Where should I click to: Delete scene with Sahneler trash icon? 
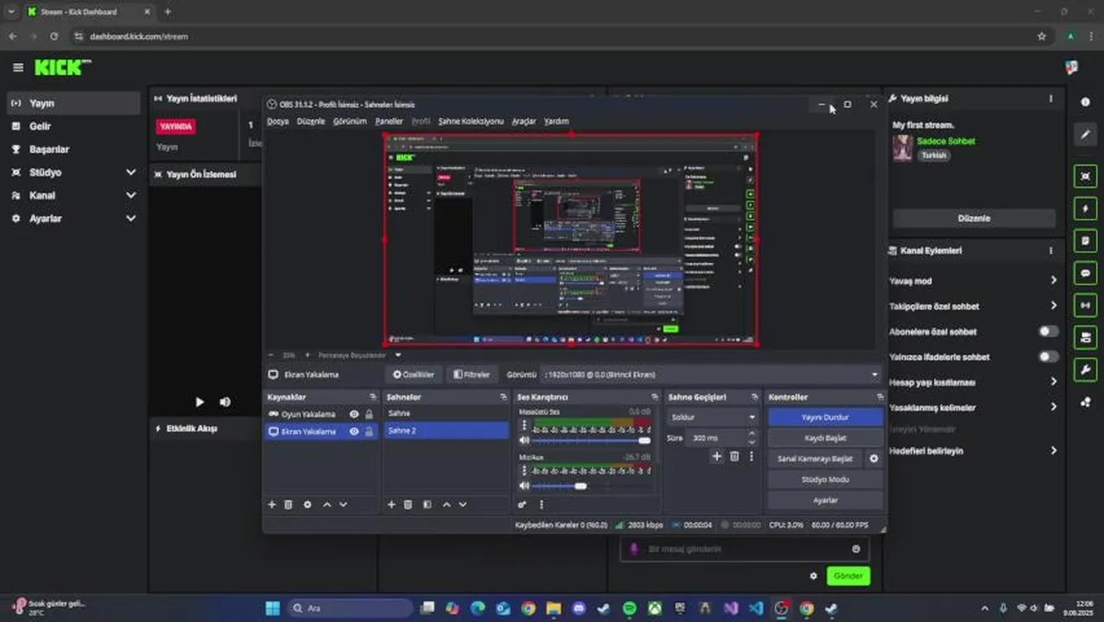(408, 505)
